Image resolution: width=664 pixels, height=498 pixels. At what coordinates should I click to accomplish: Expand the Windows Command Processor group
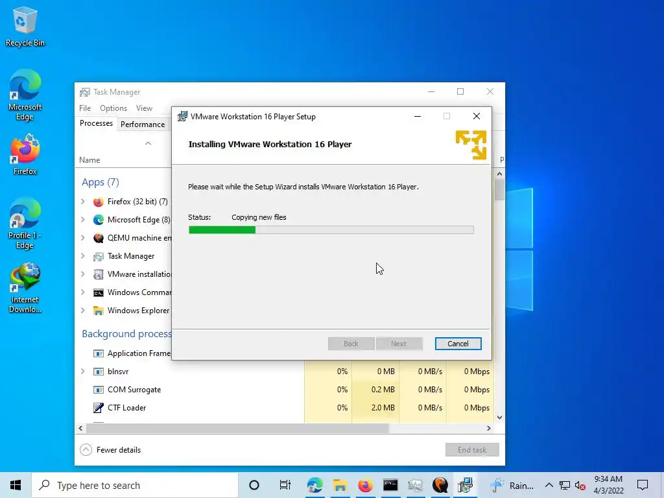[83, 292]
